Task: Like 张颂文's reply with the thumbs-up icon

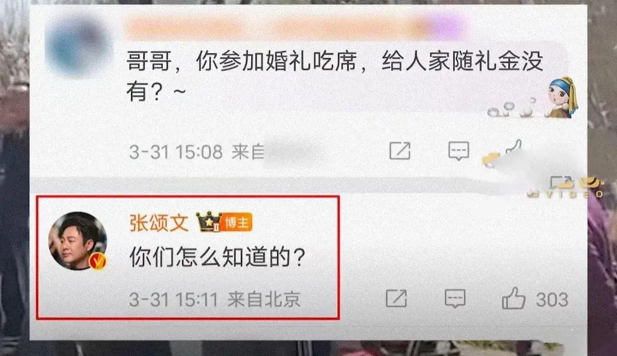Action: (514, 298)
